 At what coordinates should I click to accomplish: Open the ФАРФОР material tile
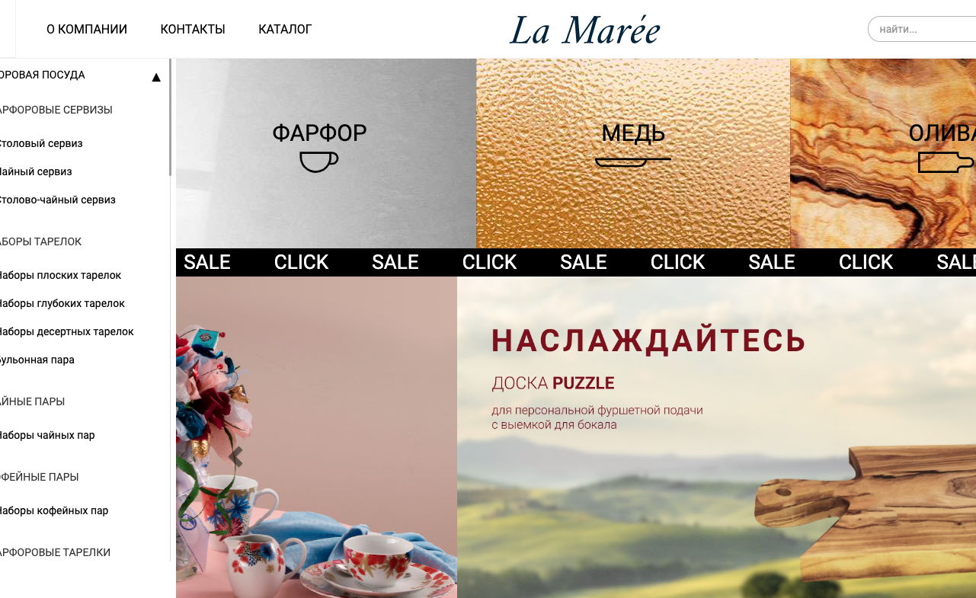point(326,153)
